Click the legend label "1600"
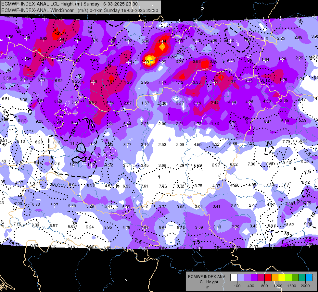The image size is (318, 292). [291, 286]
